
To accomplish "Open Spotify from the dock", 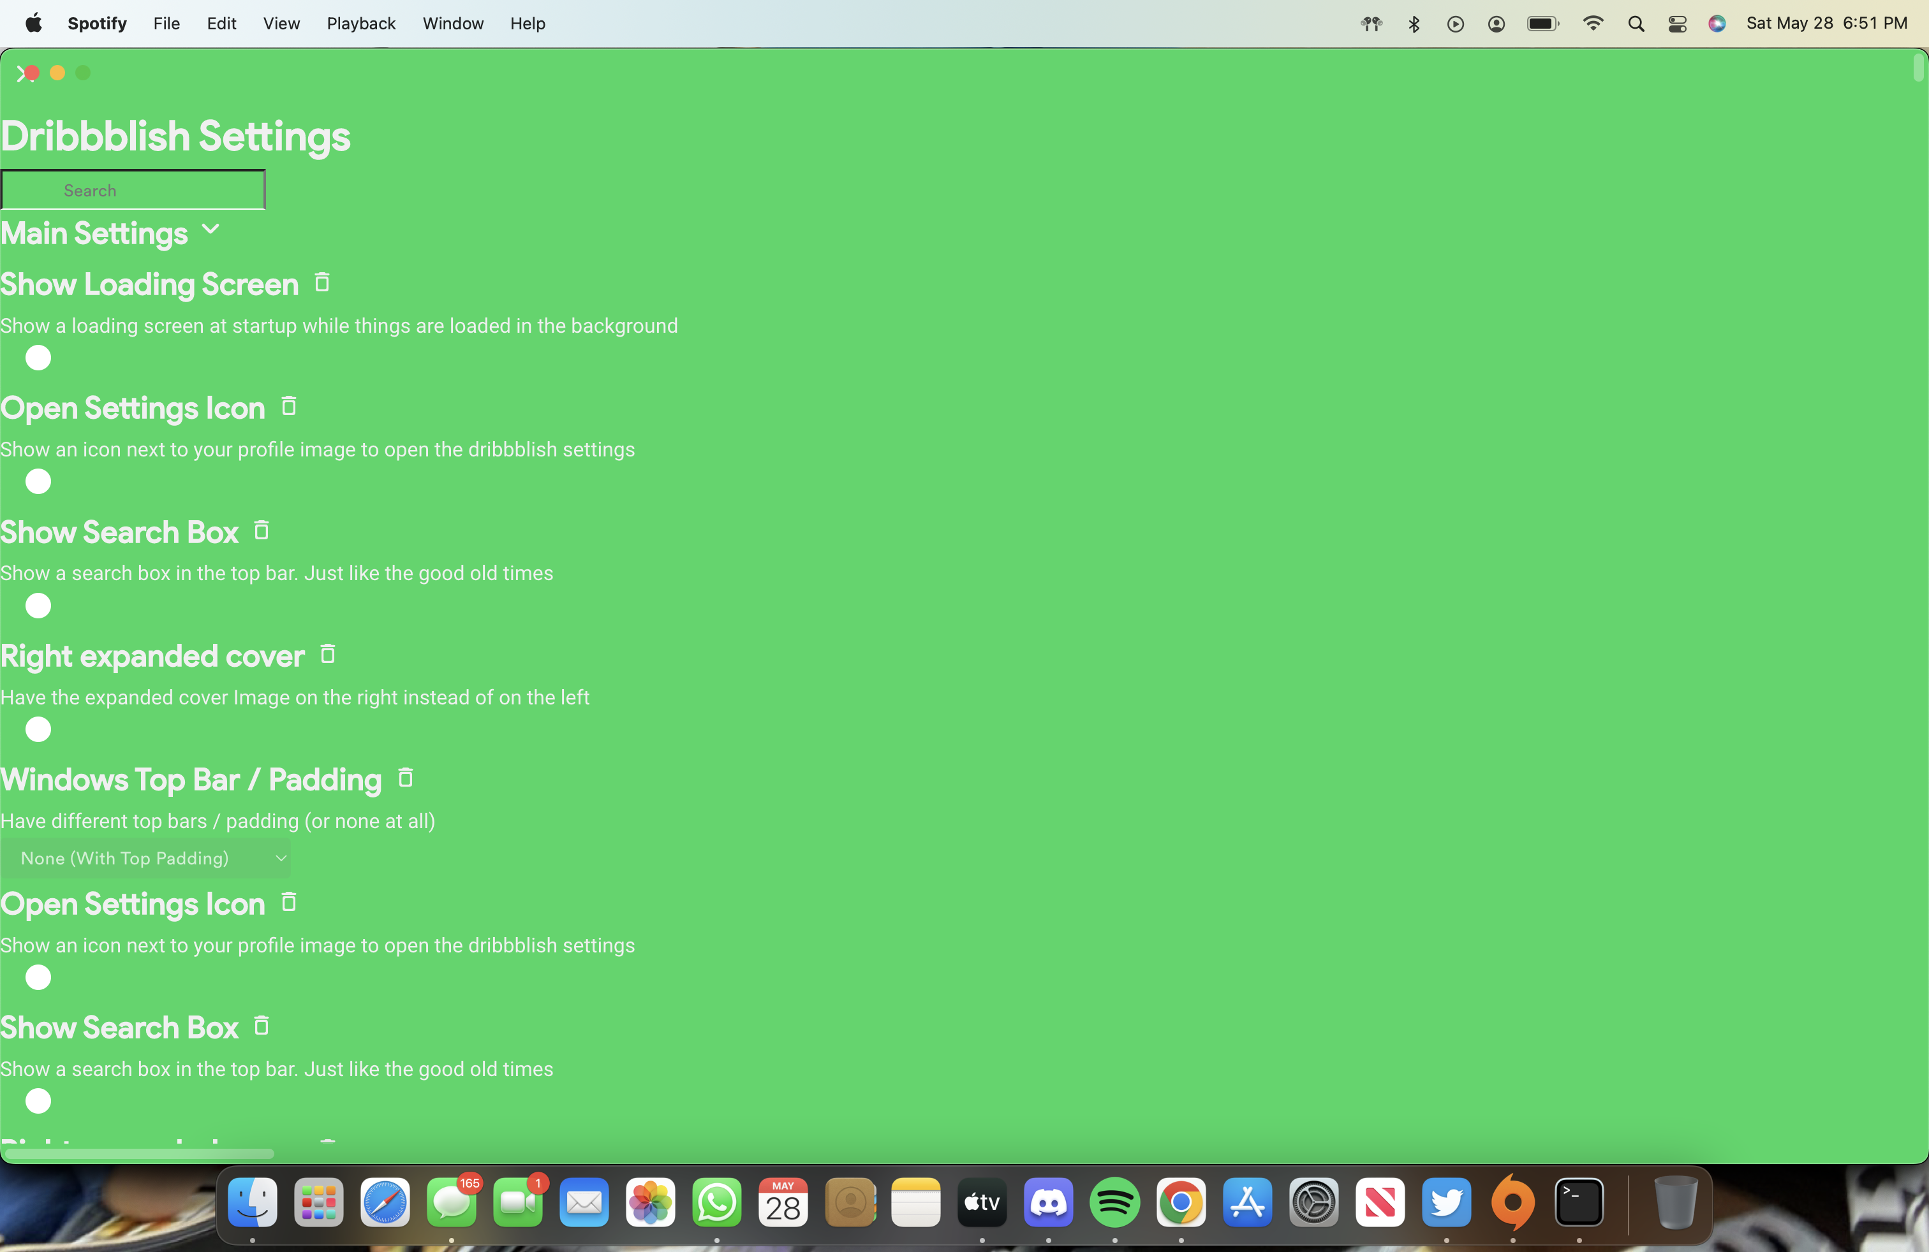I will click(1114, 1204).
